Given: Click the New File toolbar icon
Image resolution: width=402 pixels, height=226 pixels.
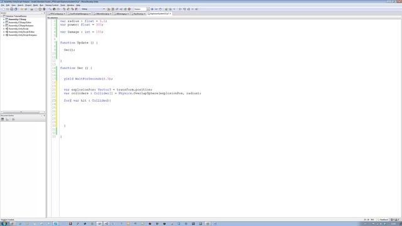Looking at the screenshot, I should 3,9.
